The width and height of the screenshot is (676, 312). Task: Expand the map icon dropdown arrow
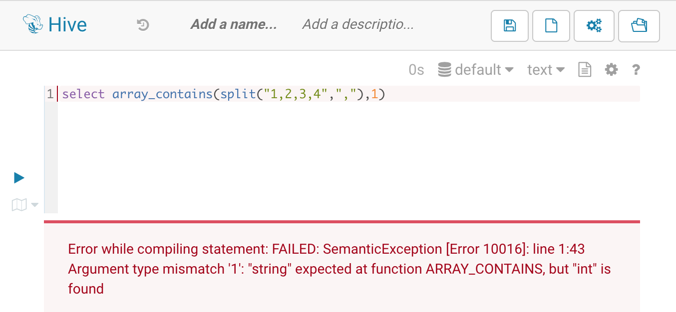pyautogui.click(x=34, y=205)
